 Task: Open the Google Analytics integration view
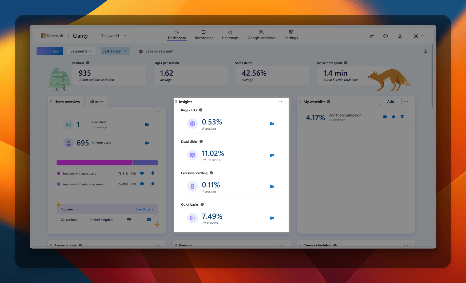click(x=261, y=35)
